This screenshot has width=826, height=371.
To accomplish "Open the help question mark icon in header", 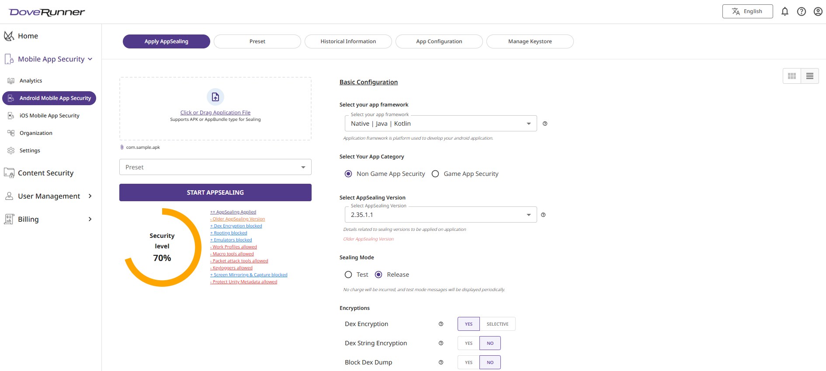I will (802, 12).
